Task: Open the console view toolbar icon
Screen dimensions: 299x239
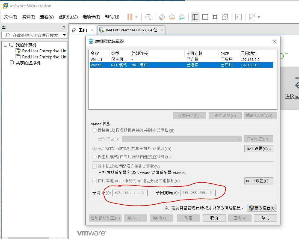Action: (239, 17)
